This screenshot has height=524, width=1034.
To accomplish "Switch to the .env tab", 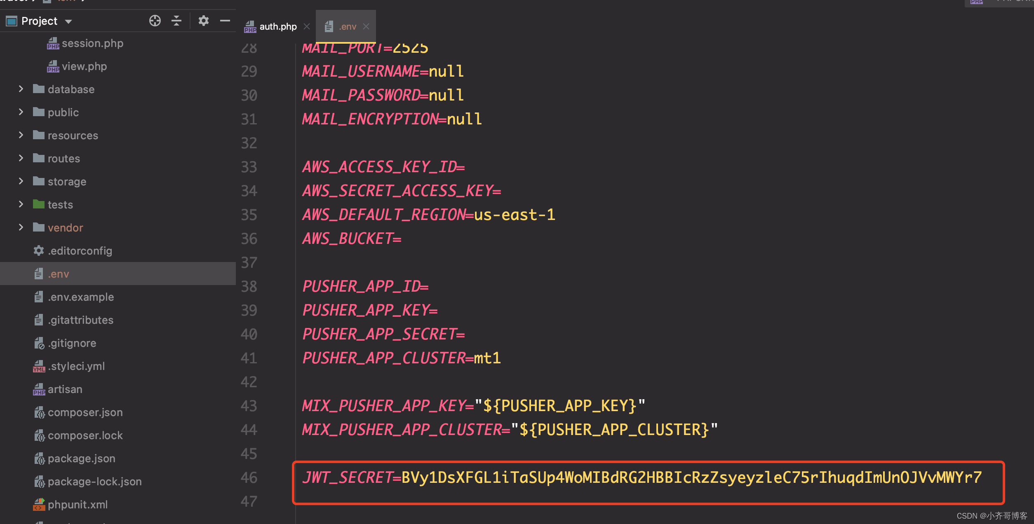I will coord(347,26).
